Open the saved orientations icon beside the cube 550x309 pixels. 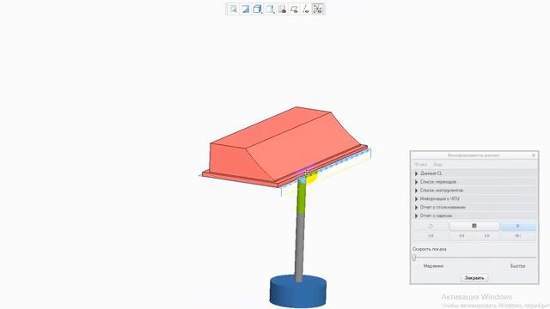coord(269,9)
